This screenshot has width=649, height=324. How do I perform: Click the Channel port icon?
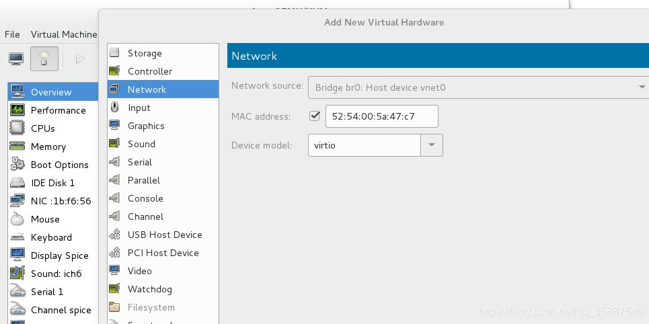click(x=114, y=216)
